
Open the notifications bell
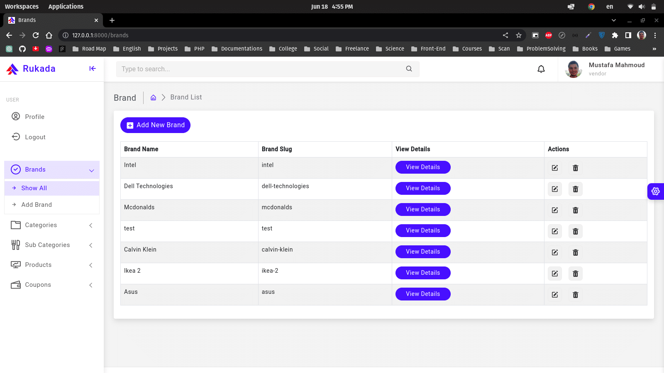[541, 69]
